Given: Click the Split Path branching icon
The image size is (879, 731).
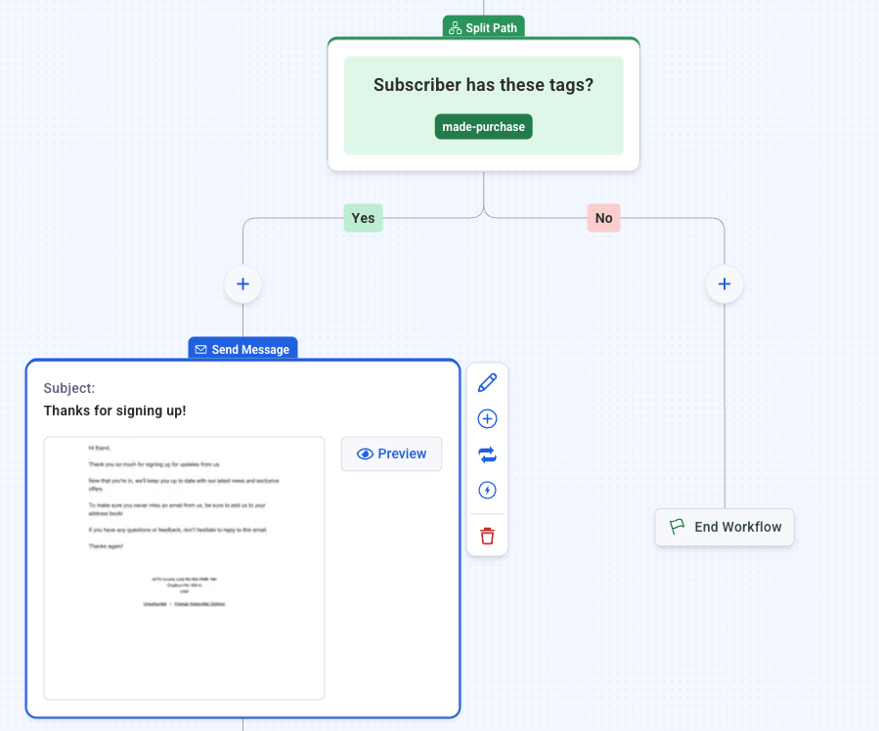Looking at the screenshot, I should pyautogui.click(x=456, y=28).
